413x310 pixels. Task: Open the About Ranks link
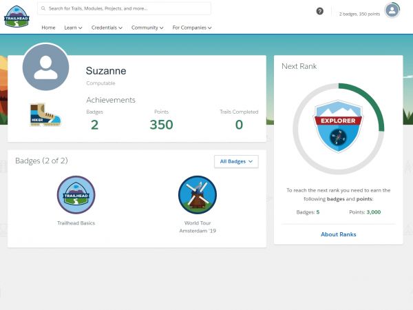coord(338,234)
